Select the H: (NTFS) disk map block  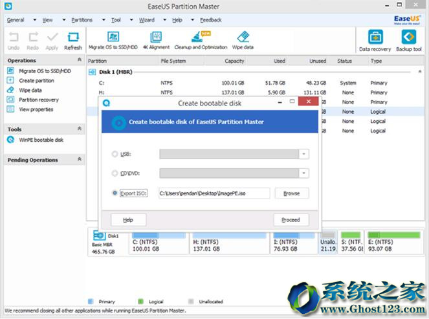pos(229,243)
